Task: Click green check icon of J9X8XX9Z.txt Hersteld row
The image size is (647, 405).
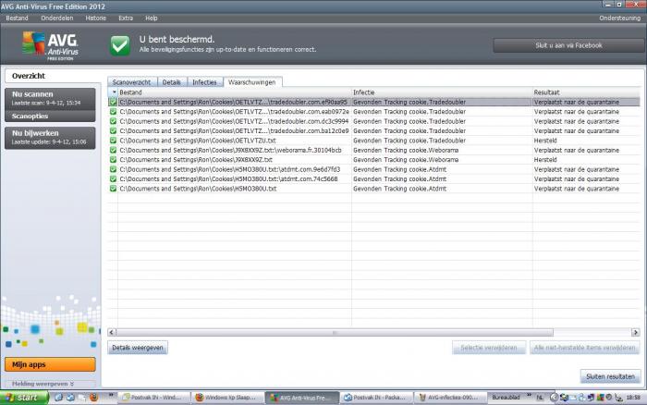Action: (113, 160)
